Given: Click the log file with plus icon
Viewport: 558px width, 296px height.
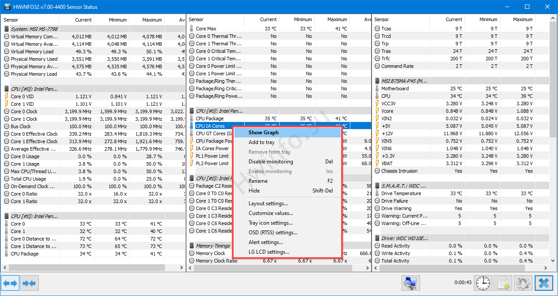Looking at the screenshot, I should (503, 283).
